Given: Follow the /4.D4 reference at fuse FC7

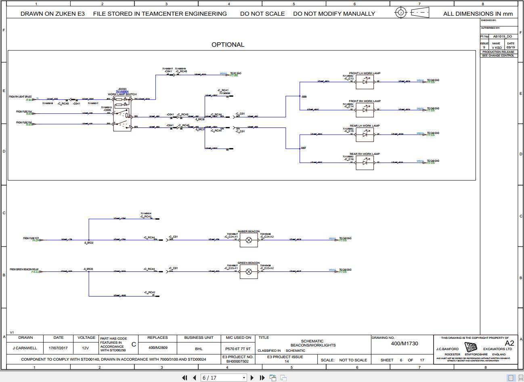Looking at the screenshot, I should [x=36, y=240].
